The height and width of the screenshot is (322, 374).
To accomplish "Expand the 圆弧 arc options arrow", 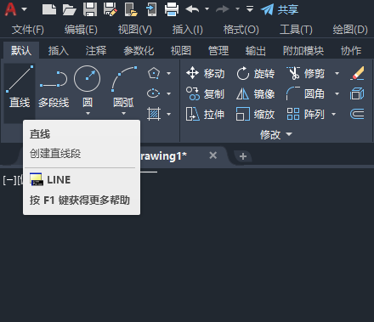I will [x=123, y=114].
